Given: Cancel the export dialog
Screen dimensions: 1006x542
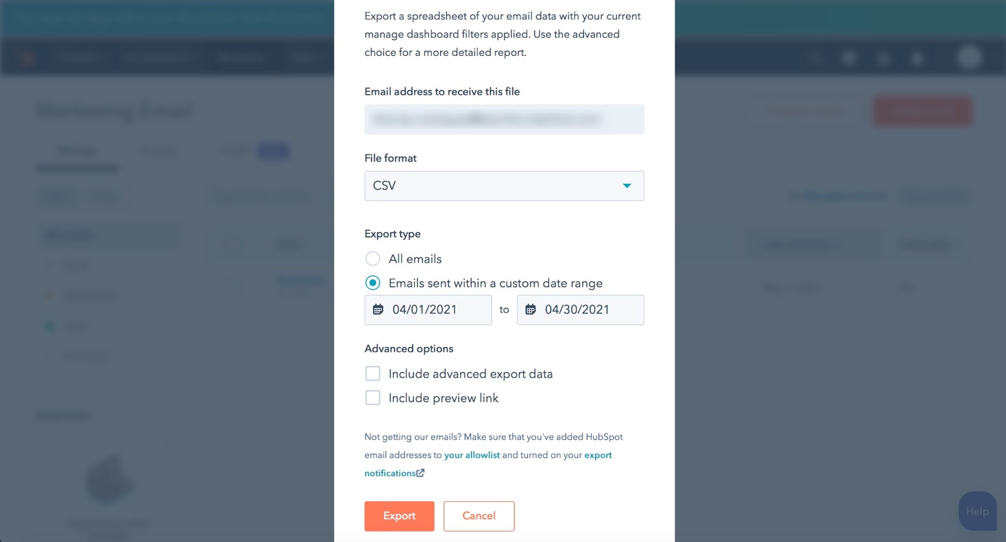Looking at the screenshot, I should click(x=479, y=516).
